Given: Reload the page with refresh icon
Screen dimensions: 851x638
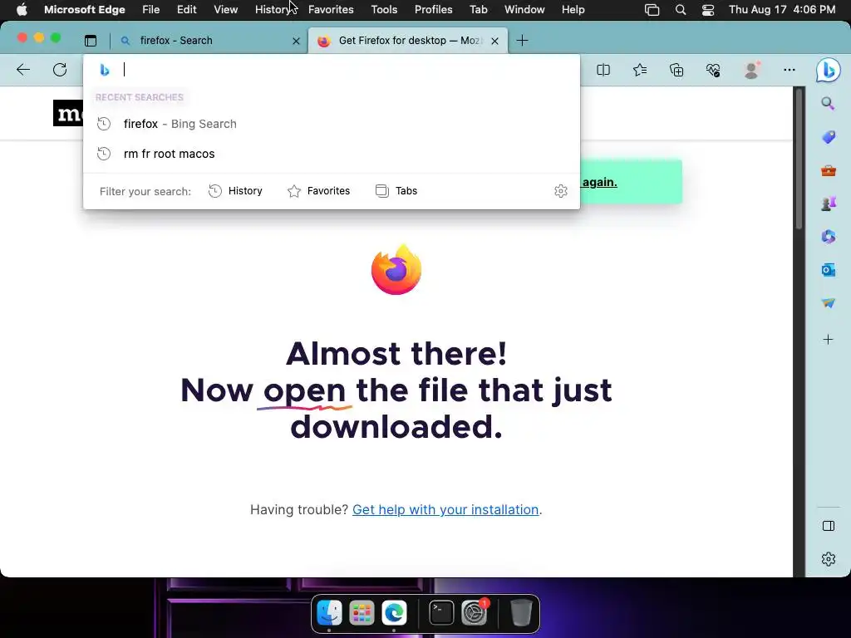Looking at the screenshot, I should pos(60,70).
